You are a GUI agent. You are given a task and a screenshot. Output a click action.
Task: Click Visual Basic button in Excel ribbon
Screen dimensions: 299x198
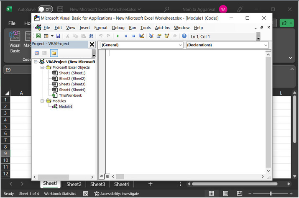[15, 42]
